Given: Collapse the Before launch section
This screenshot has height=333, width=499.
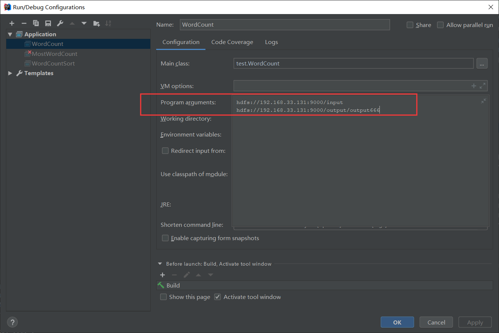Looking at the screenshot, I should tap(160, 264).
